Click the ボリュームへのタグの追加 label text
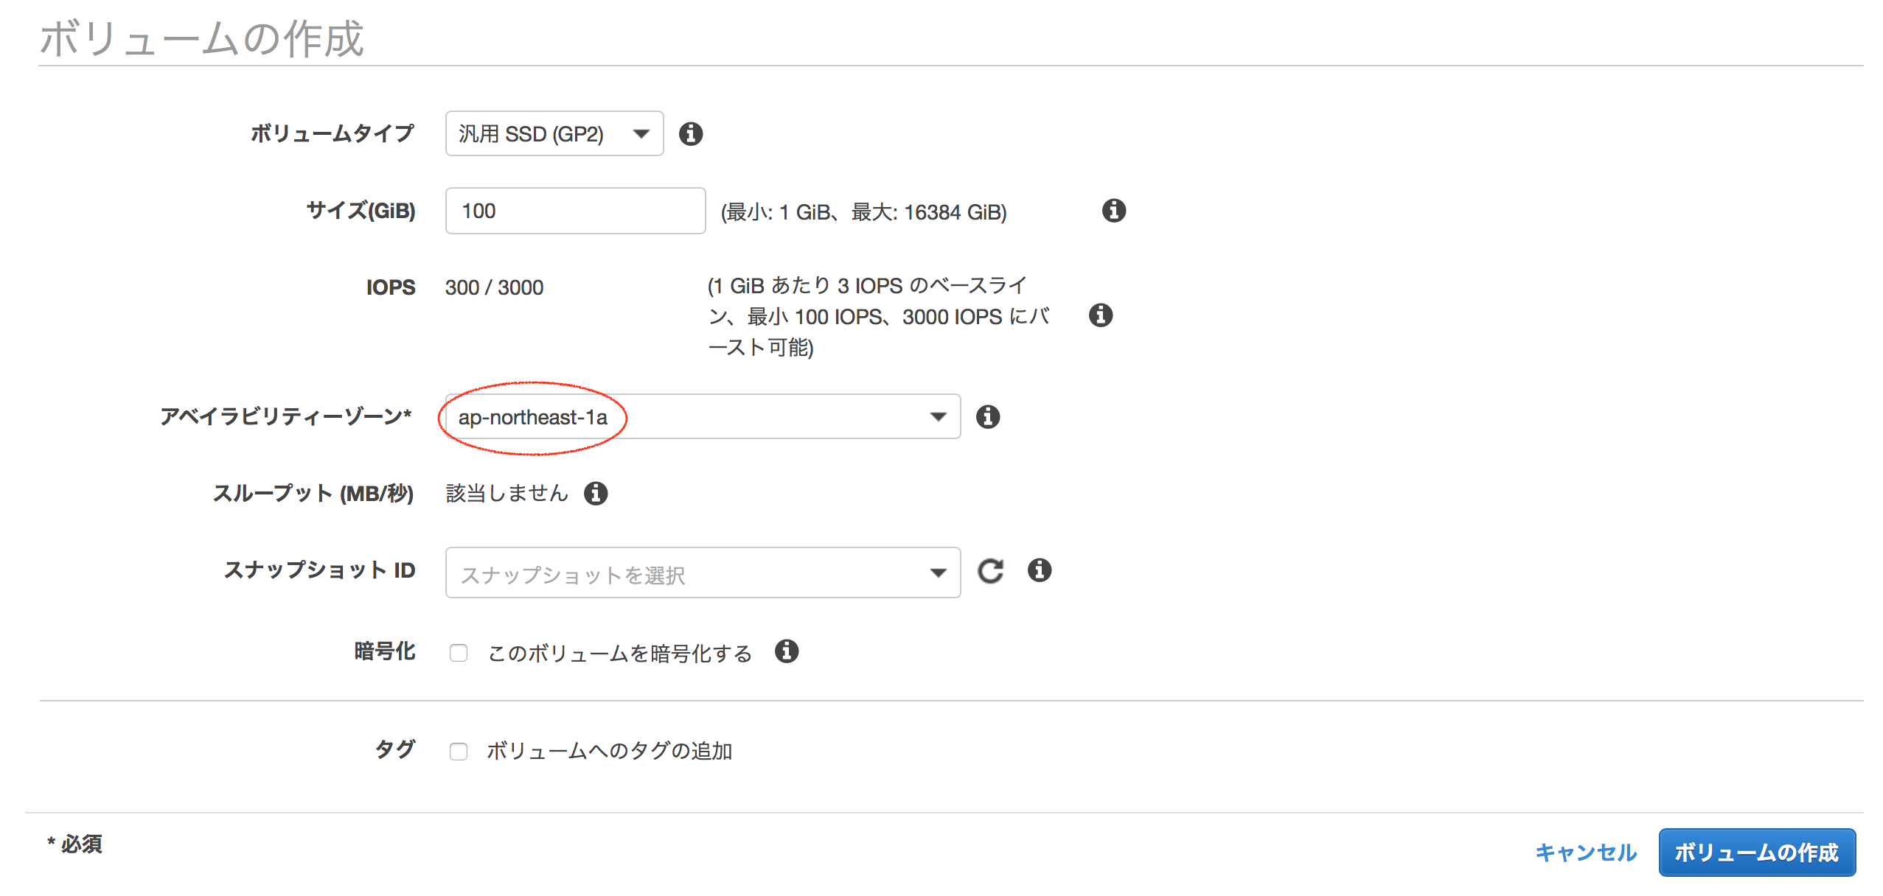The image size is (1883, 896). click(609, 751)
